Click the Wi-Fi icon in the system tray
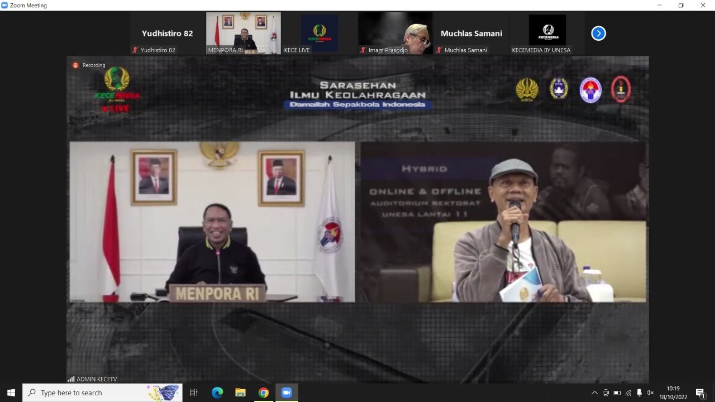This screenshot has width=715, height=402. (628, 392)
